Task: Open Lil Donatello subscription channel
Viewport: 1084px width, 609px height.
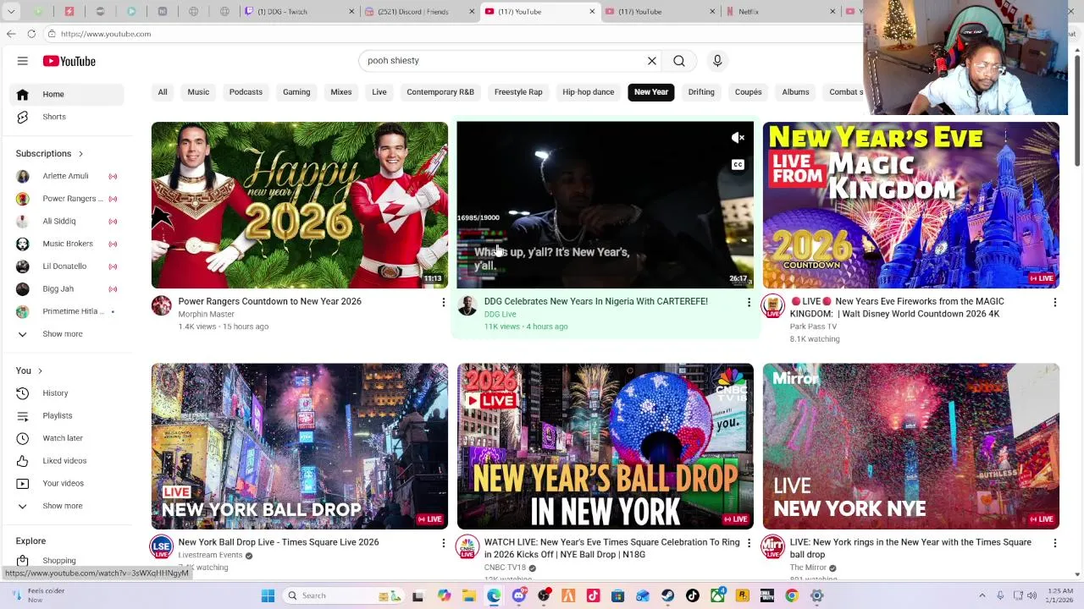Action: tap(68, 266)
